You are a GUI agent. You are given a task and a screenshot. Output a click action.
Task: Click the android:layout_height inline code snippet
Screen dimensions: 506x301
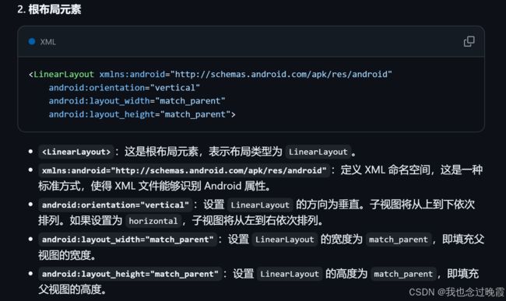130,274
